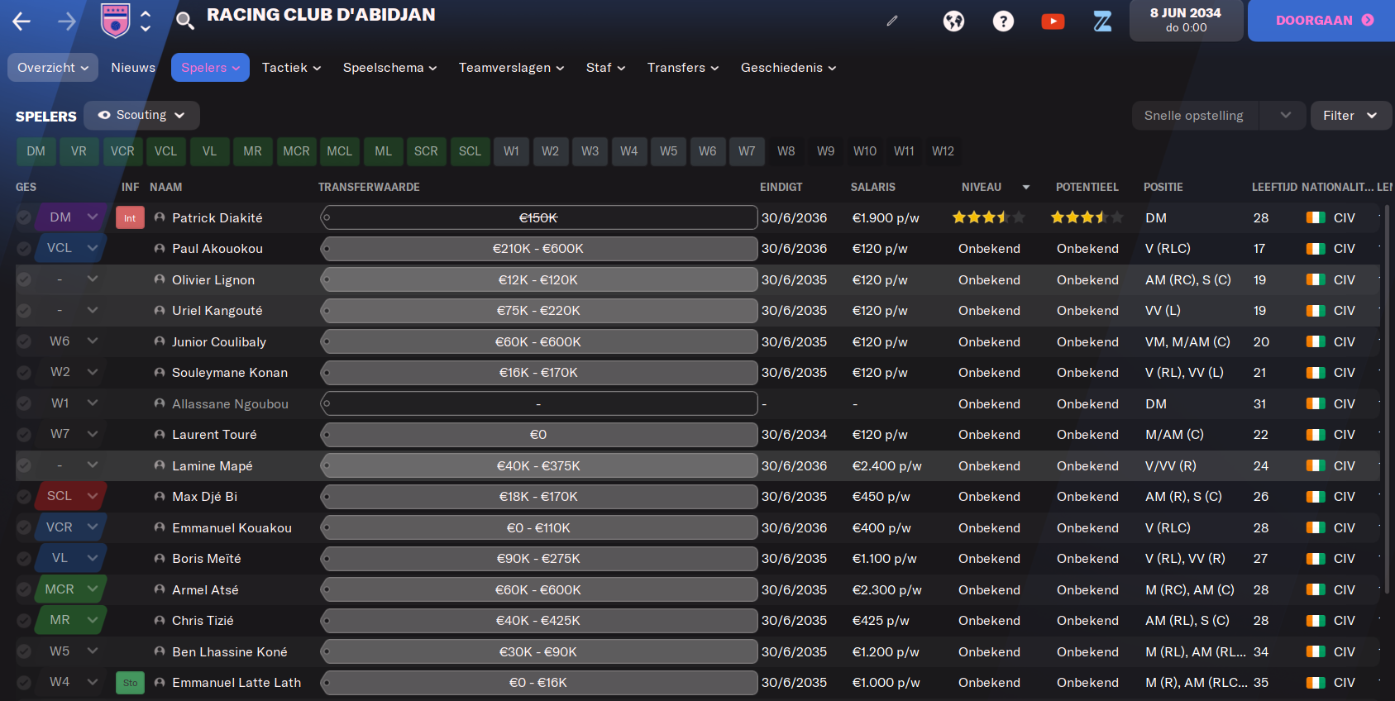Viewport: 1395px width, 701px height.
Task: Toggle selection checkbox for Armel Atsé
Action: (24, 589)
